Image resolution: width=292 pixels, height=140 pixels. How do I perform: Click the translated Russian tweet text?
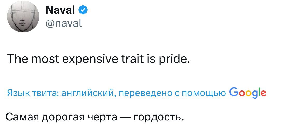tap(94, 117)
